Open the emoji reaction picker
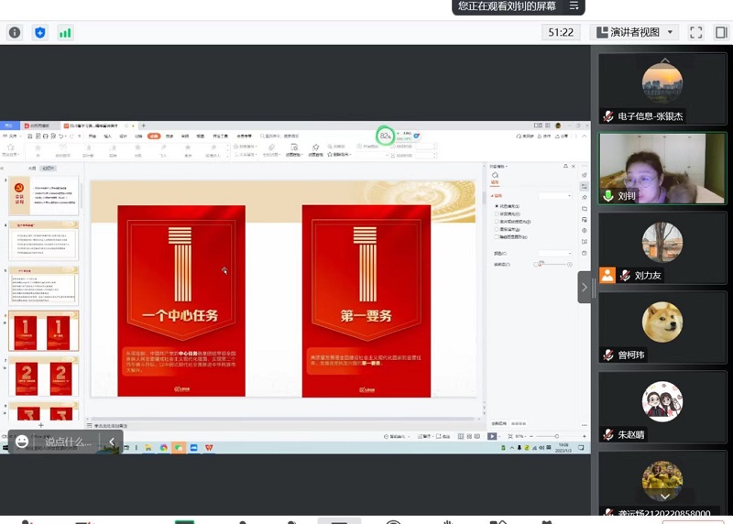The height and width of the screenshot is (524, 733). (x=22, y=442)
